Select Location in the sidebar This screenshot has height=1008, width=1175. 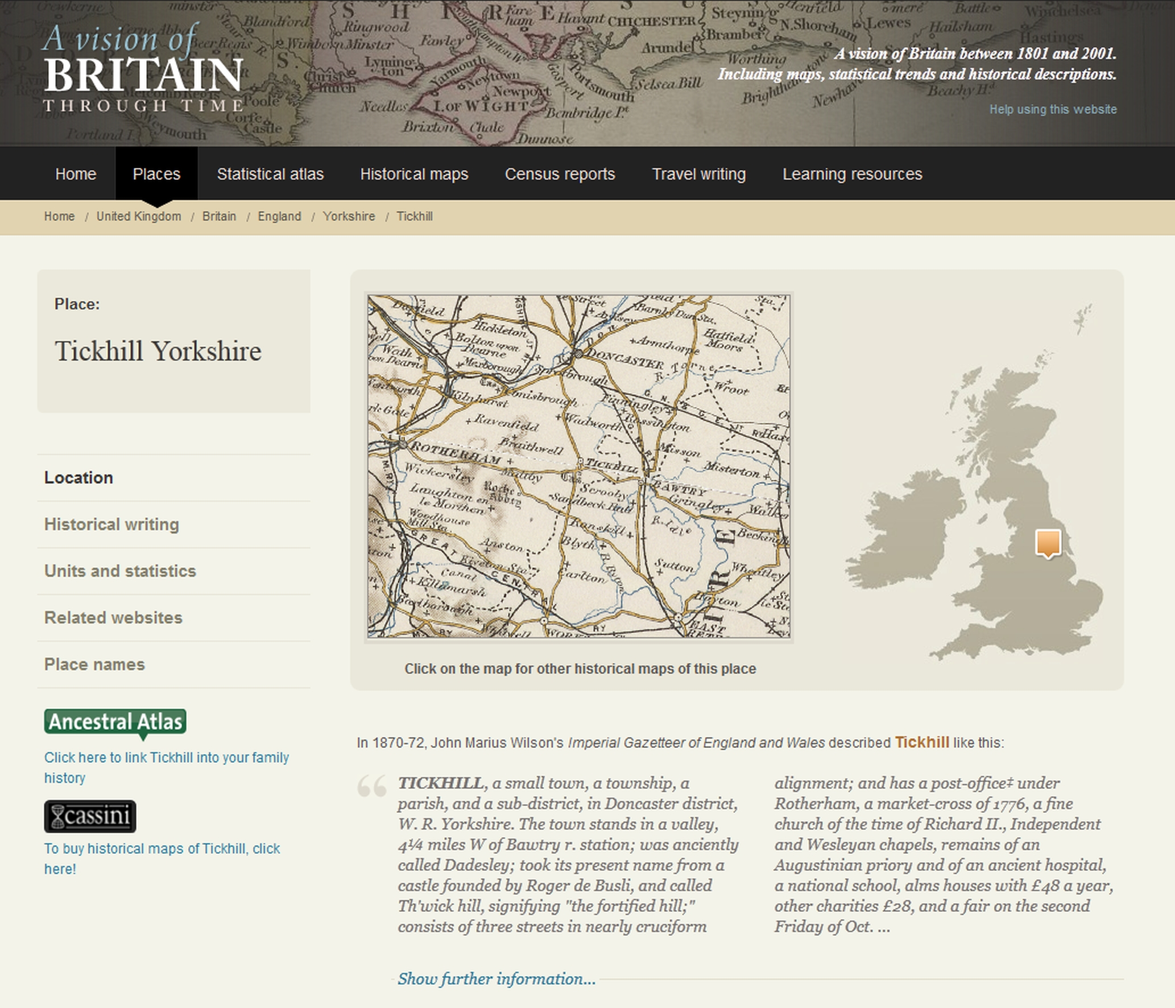(173, 478)
